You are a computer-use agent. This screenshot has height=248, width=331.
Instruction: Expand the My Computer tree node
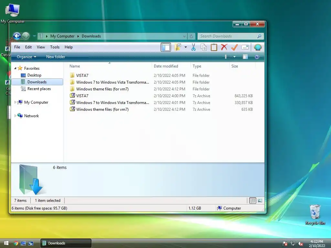click(15, 102)
